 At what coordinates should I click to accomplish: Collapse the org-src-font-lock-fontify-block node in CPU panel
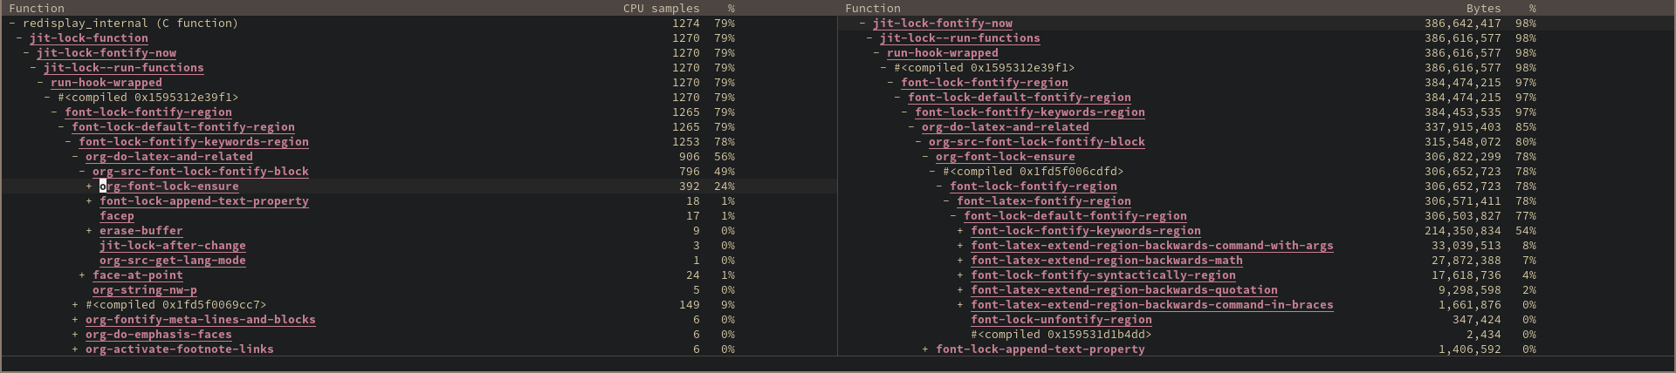82,172
